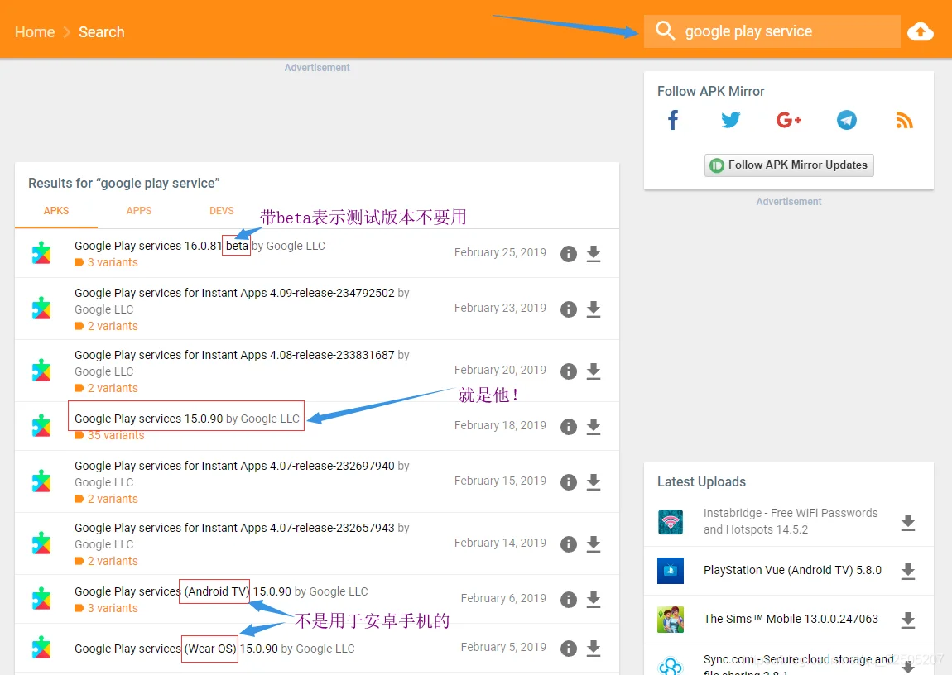This screenshot has width=952, height=675.
Task: Open The Sims Mobile 13.0.0.247063 link
Action: 791,619
